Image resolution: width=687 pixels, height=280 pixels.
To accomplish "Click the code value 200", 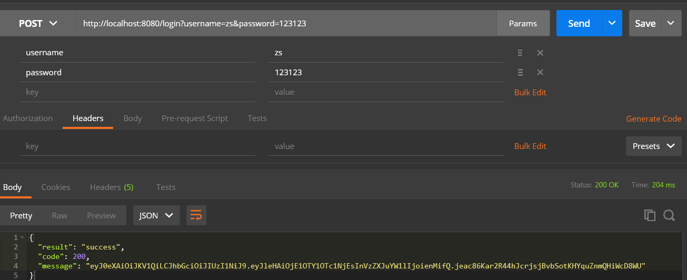I will pyautogui.click(x=80, y=256).
